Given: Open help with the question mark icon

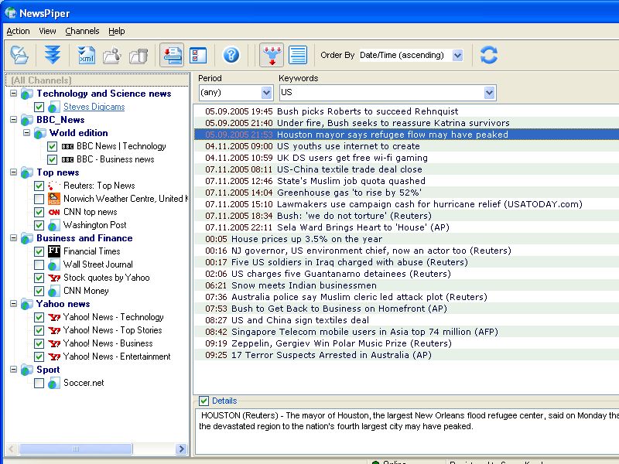Looking at the screenshot, I should point(231,55).
